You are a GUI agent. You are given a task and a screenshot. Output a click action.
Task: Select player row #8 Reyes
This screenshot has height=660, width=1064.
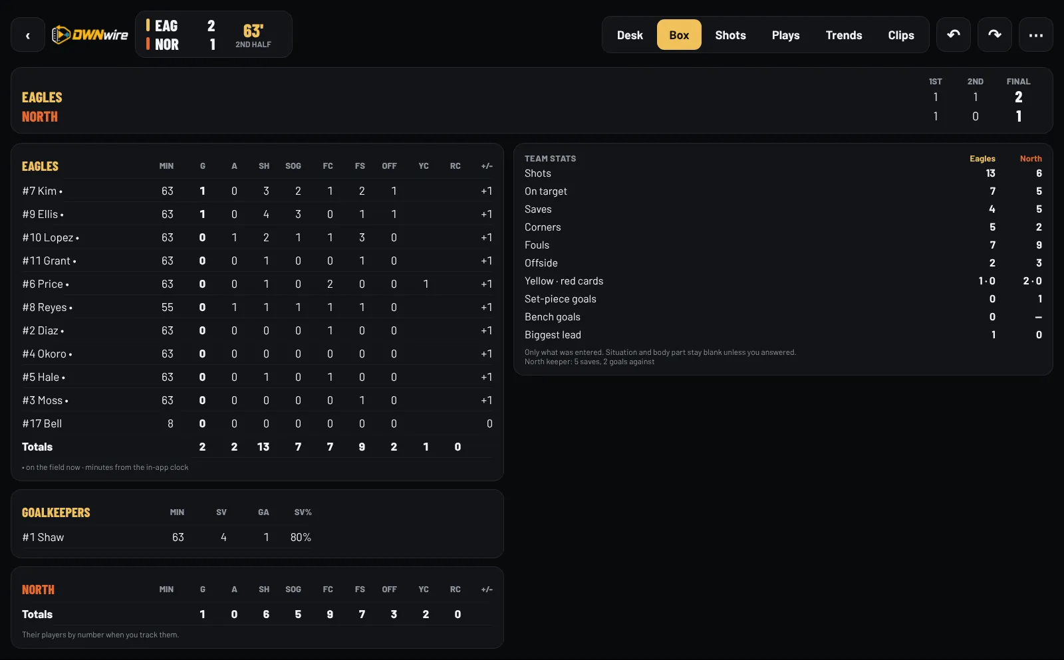[x=257, y=307]
